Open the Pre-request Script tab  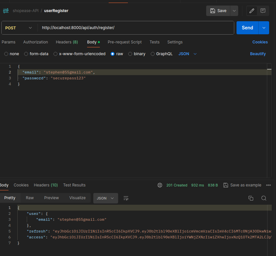(x=125, y=42)
